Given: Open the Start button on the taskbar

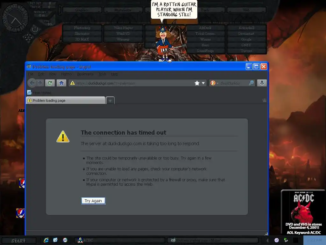Looking at the screenshot, I should pos(18,241).
